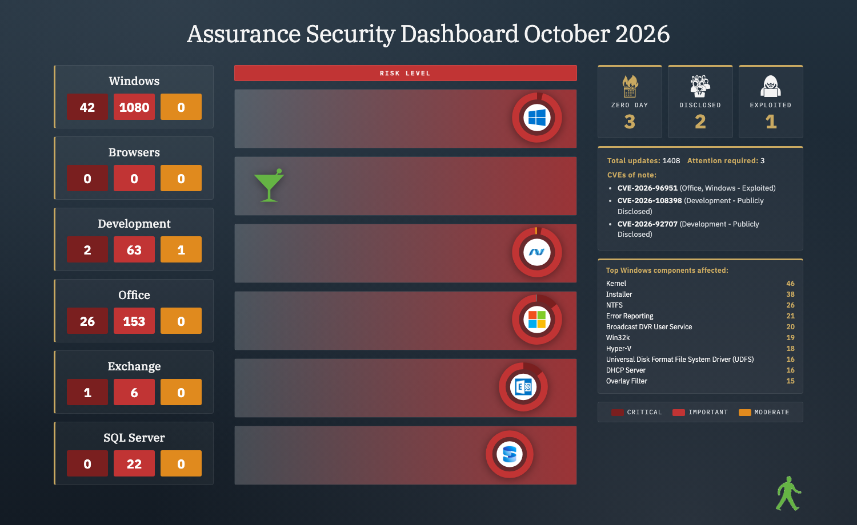Select Development critical count 2
This screenshot has width=857, height=525.
pos(87,249)
